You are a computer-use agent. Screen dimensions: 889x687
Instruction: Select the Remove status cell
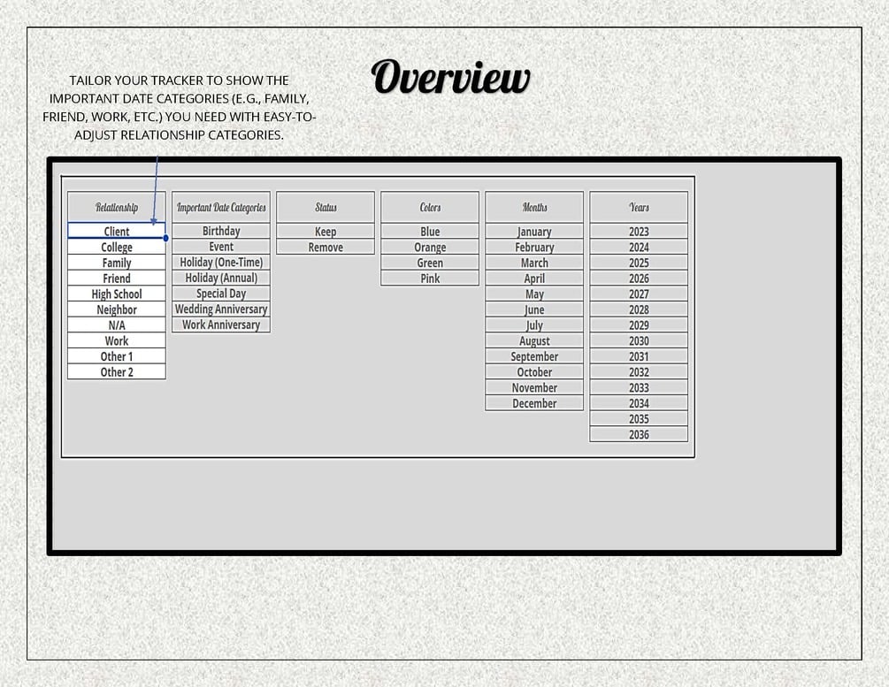pos(326,247)
